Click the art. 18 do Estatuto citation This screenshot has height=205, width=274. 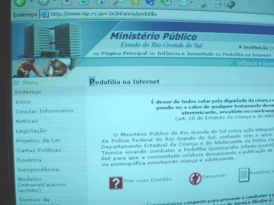(x=224, y=117)
